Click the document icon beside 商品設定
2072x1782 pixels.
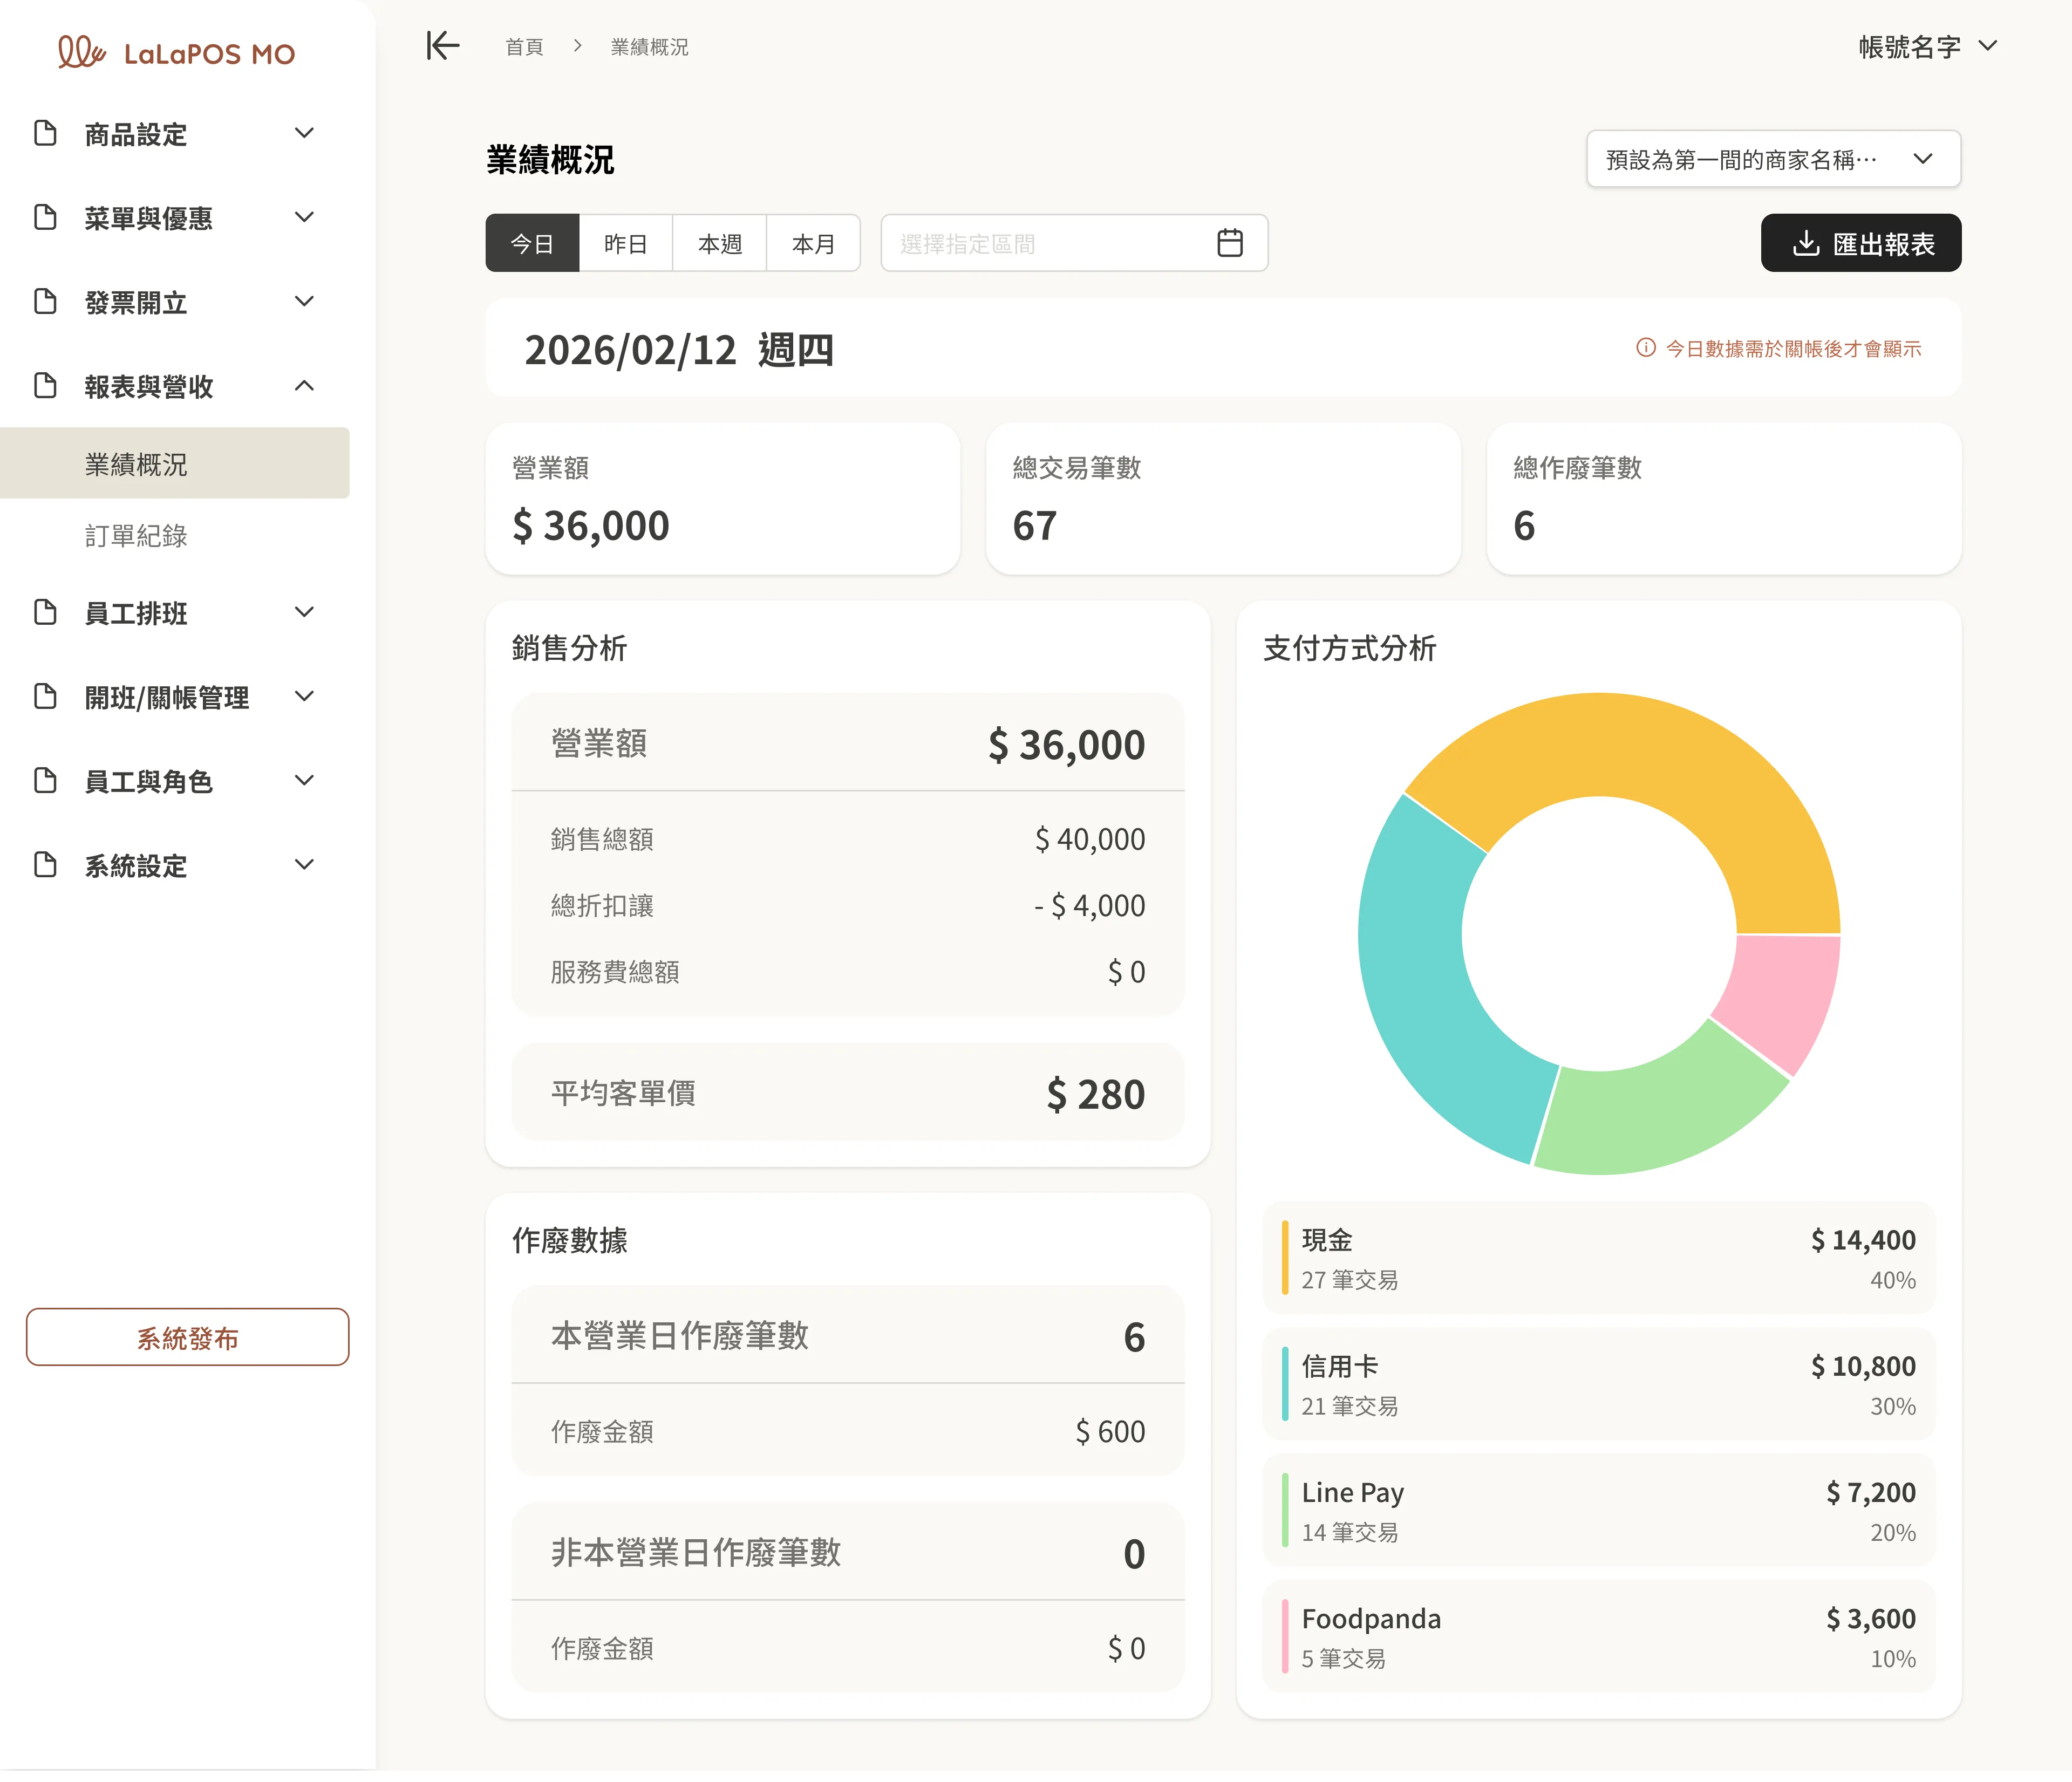46,133
